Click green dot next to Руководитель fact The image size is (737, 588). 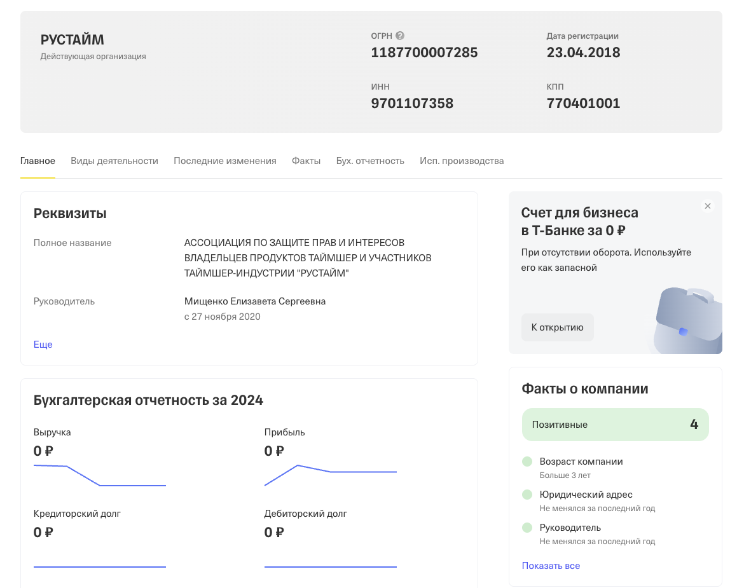click(x=527, y=528)
